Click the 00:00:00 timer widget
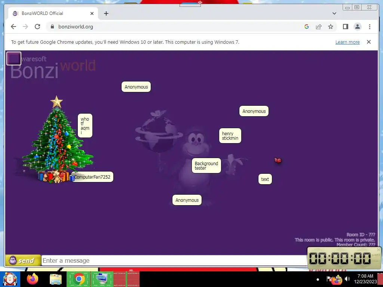The height and width of the screenshot is (287, 383). pos(344,258)
